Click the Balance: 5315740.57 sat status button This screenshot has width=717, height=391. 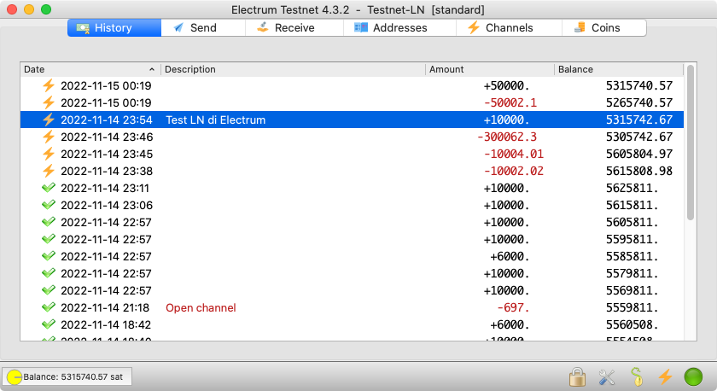(x=67, y=376)
